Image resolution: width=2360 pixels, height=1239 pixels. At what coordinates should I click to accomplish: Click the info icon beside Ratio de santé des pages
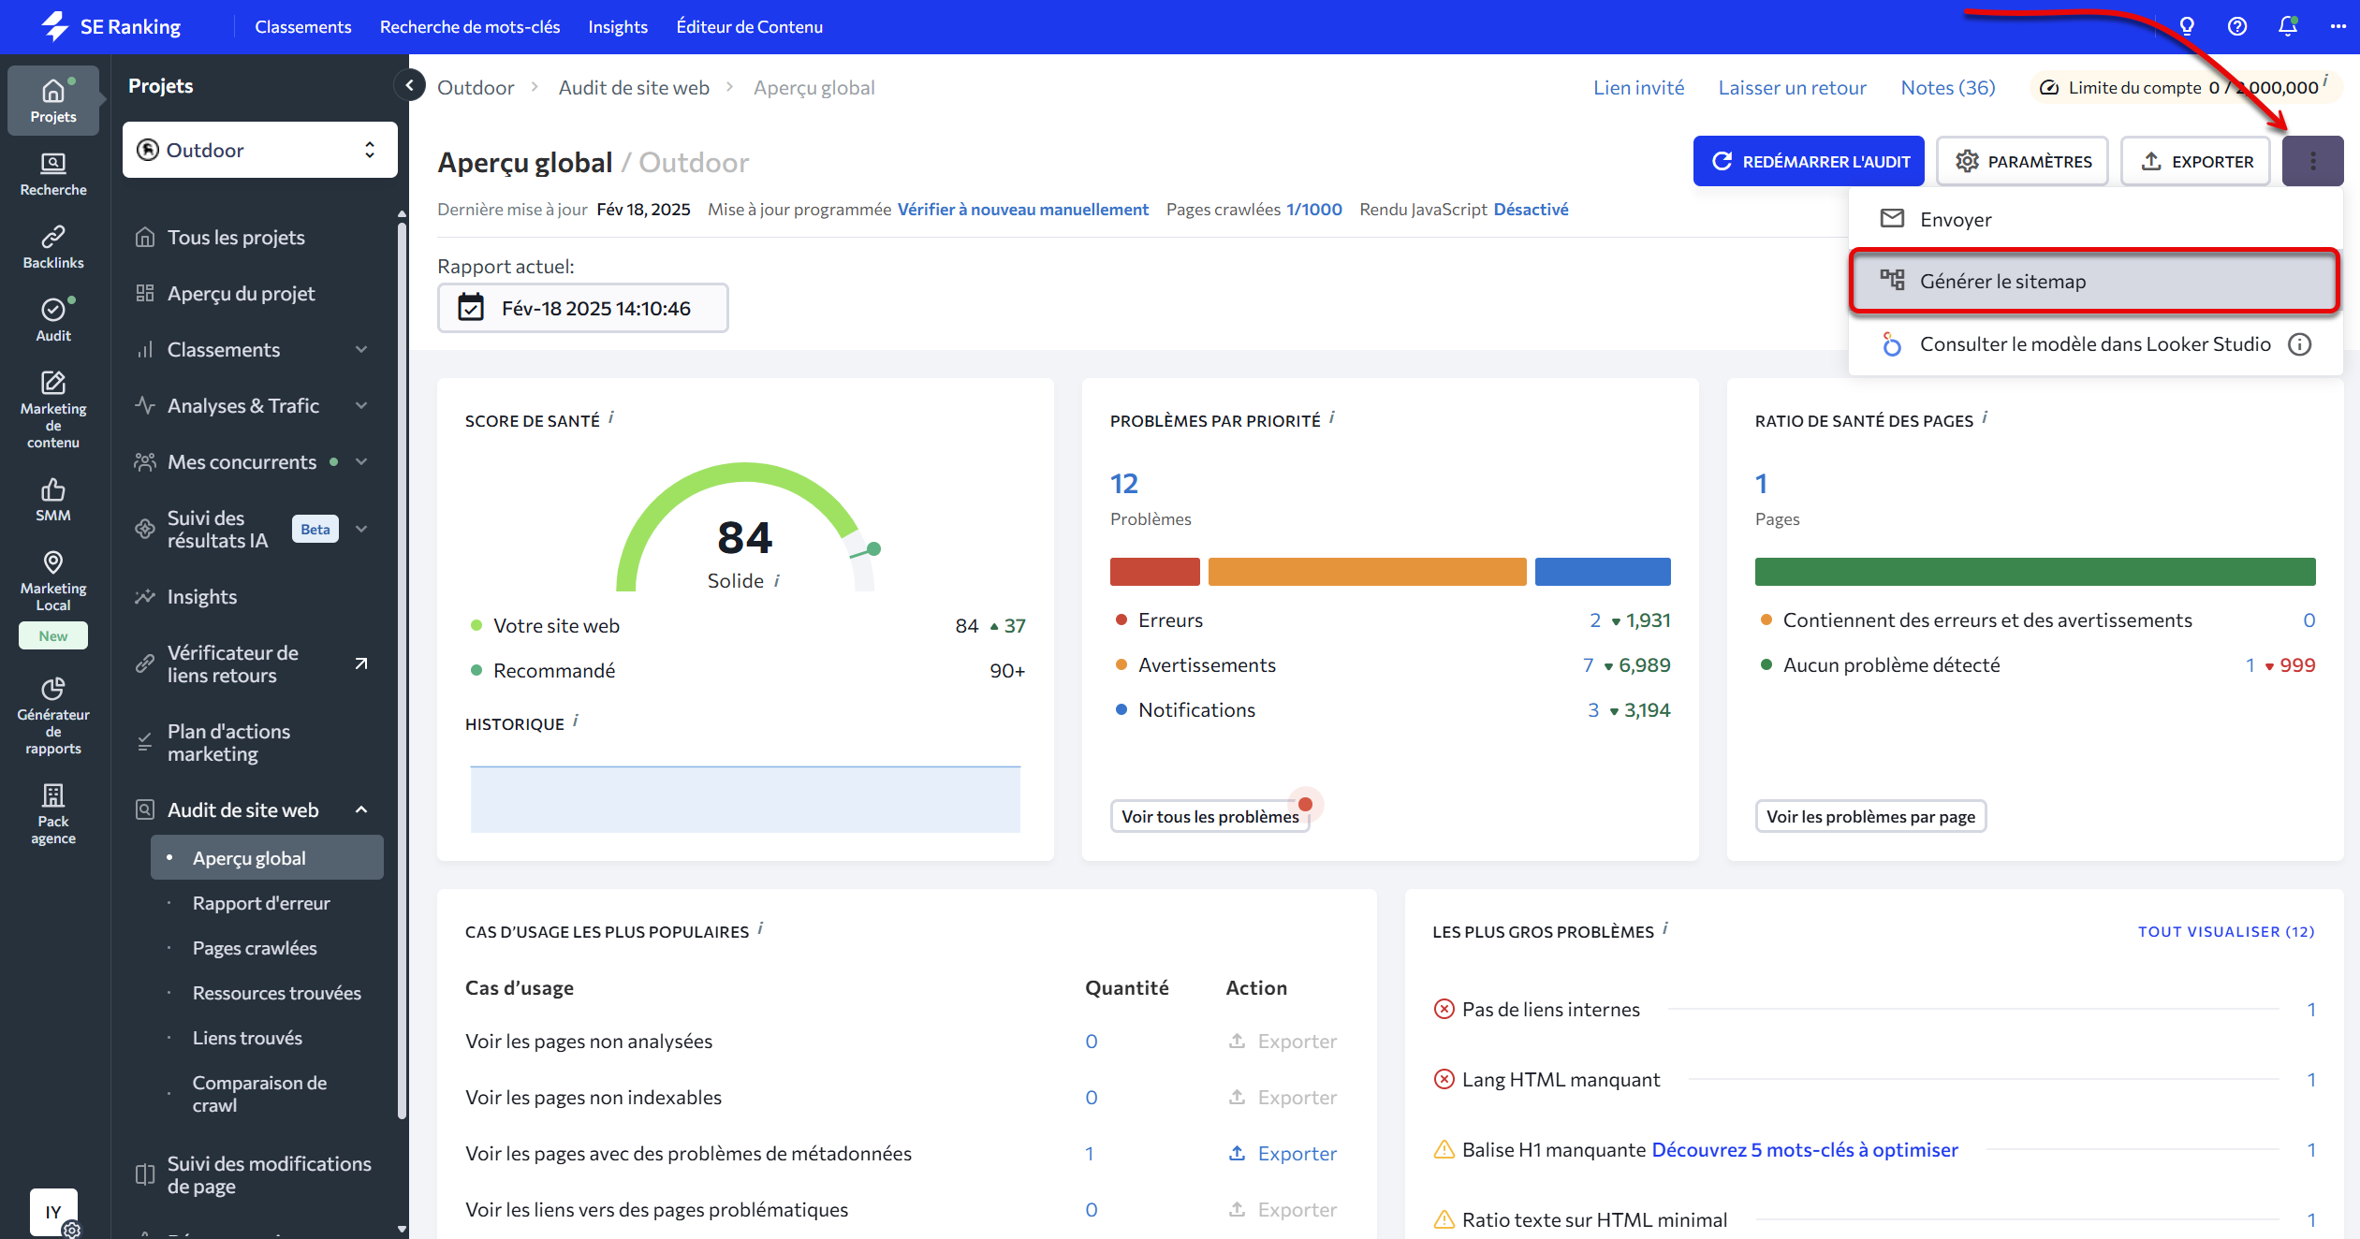1985,417
